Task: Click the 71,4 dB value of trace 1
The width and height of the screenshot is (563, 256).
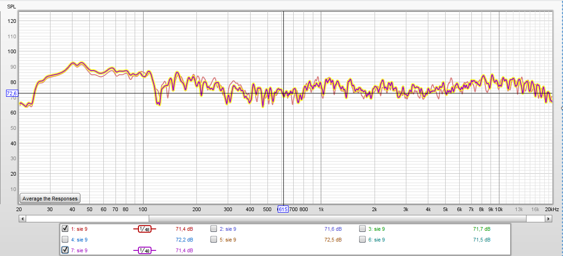Action: tap(184, 229)
